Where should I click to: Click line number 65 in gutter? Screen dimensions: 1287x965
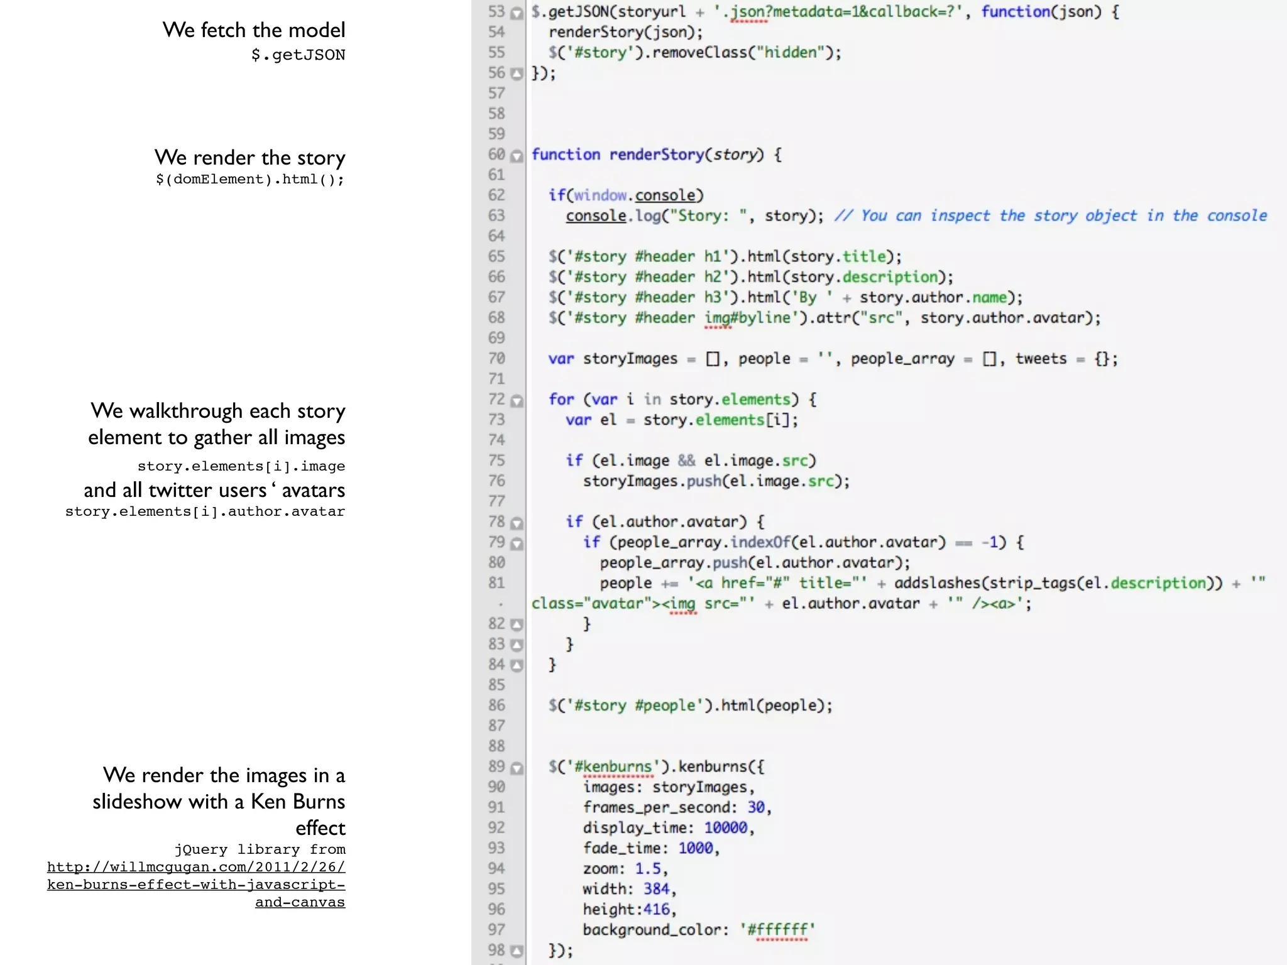click(x=496, y=256)
